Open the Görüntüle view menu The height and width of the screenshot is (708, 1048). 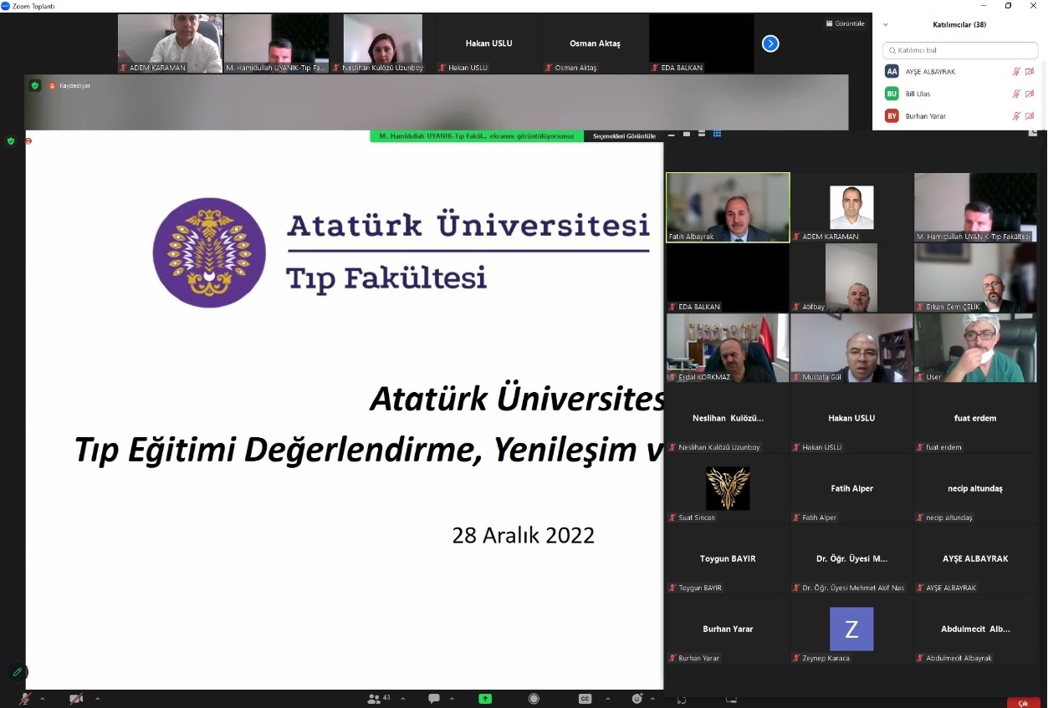point(845,23)
